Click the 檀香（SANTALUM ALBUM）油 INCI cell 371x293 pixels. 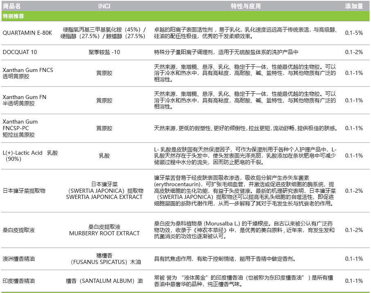point(104,281)
